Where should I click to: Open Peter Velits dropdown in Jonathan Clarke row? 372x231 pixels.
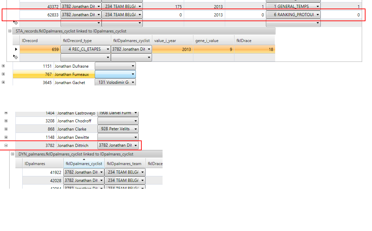[136, 129]
